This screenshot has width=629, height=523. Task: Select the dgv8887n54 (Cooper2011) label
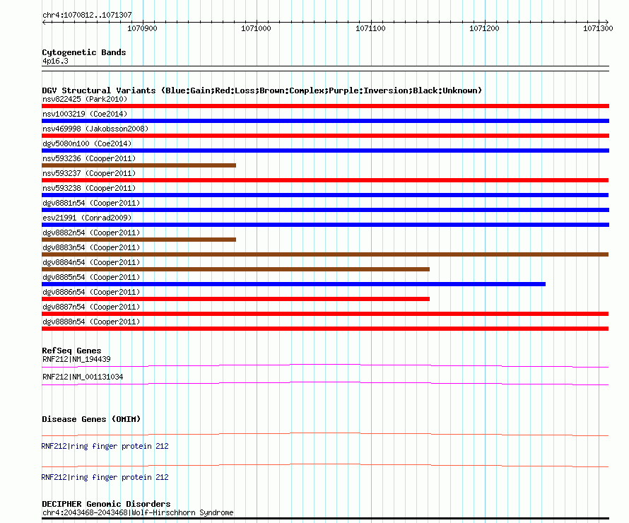click(91, 307)
